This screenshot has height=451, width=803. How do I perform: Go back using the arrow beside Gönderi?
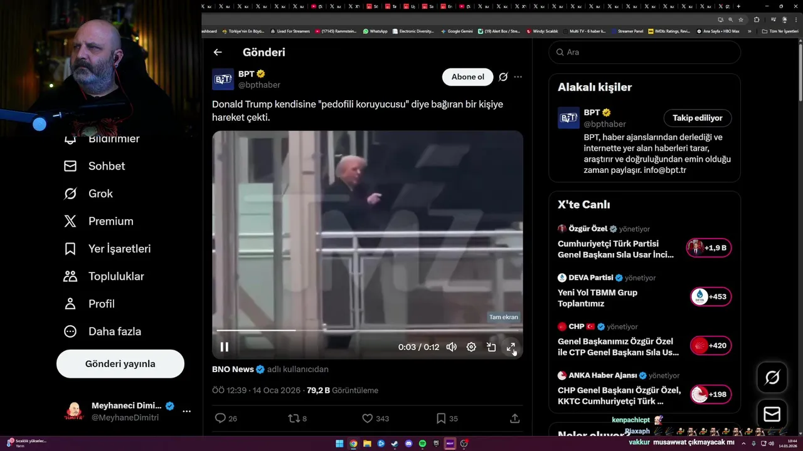218,53
